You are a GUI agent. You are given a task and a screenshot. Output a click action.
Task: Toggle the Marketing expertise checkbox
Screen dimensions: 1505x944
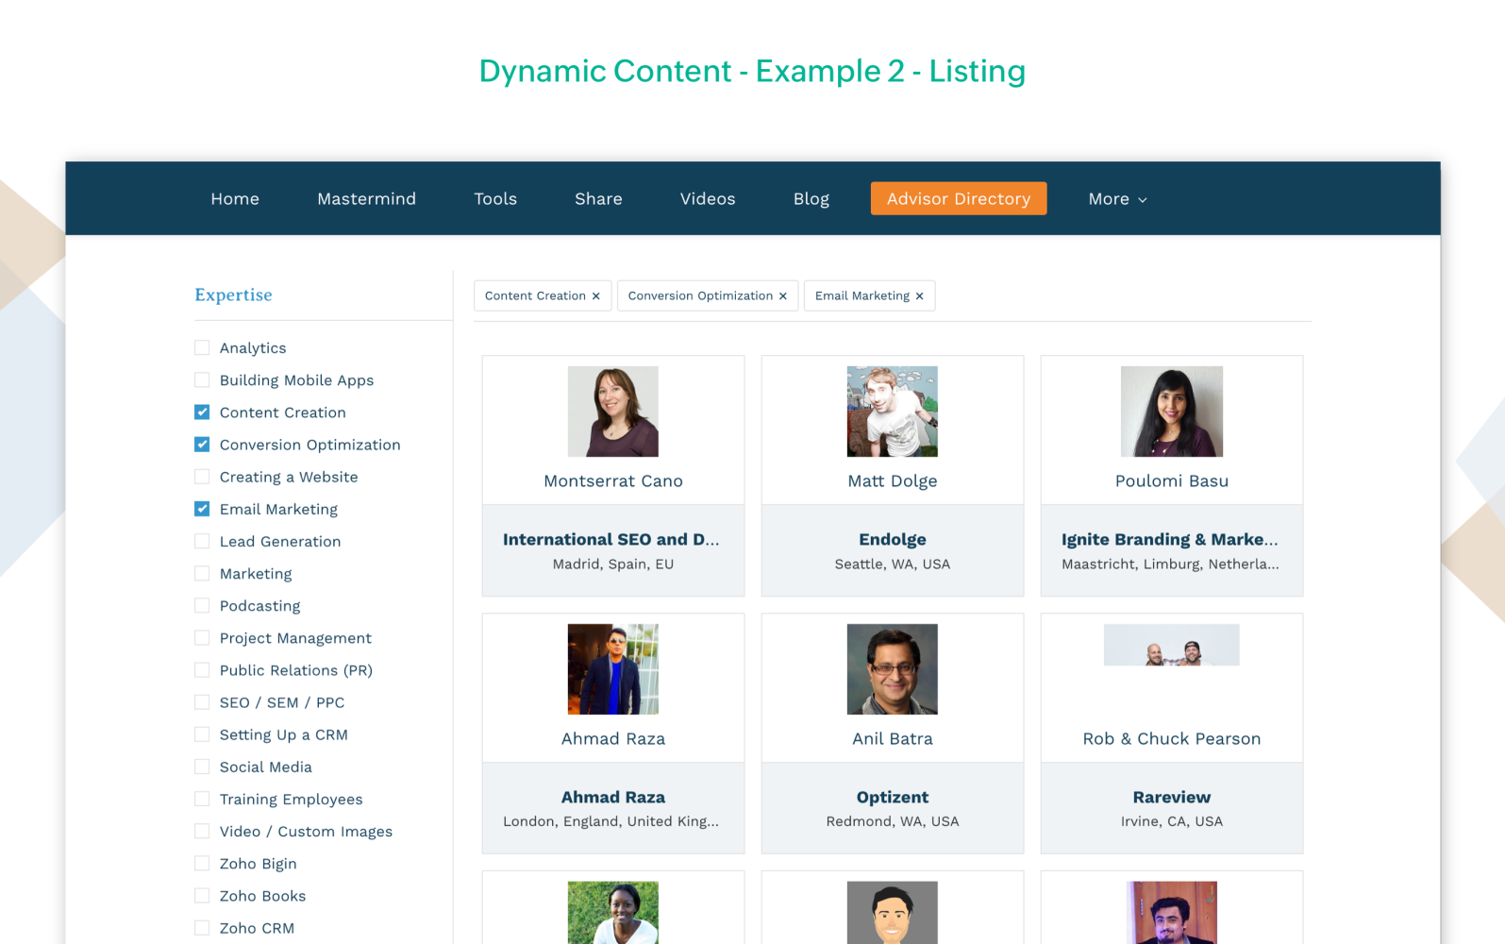point(202,573)
